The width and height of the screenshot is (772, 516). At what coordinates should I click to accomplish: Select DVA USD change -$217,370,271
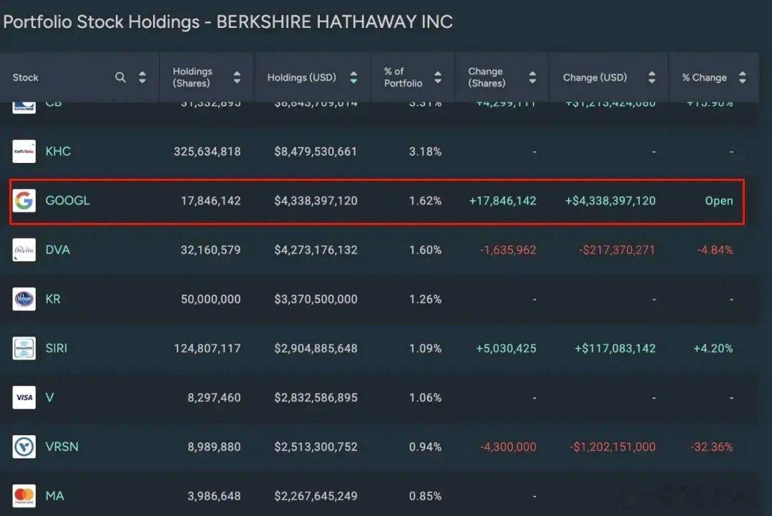click(x=617, y=250)
